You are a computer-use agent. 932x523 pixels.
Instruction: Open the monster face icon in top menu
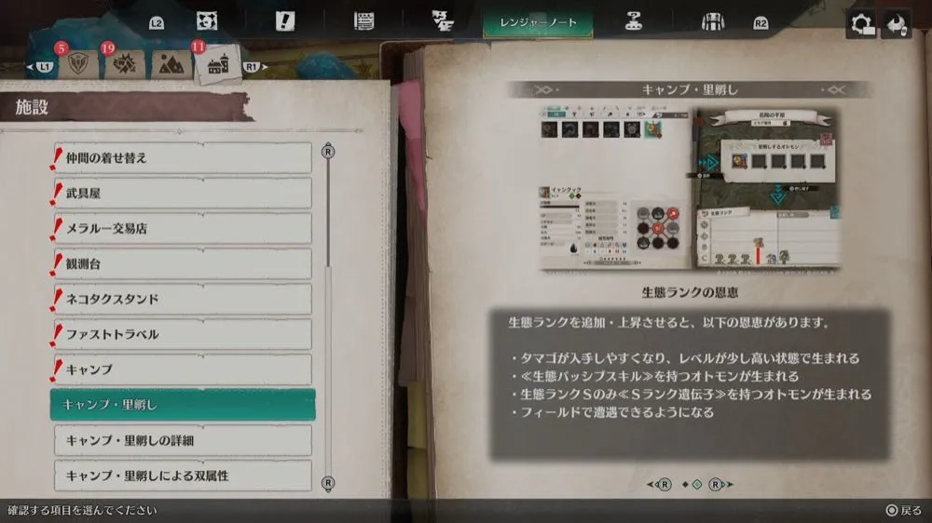point(207,21)
